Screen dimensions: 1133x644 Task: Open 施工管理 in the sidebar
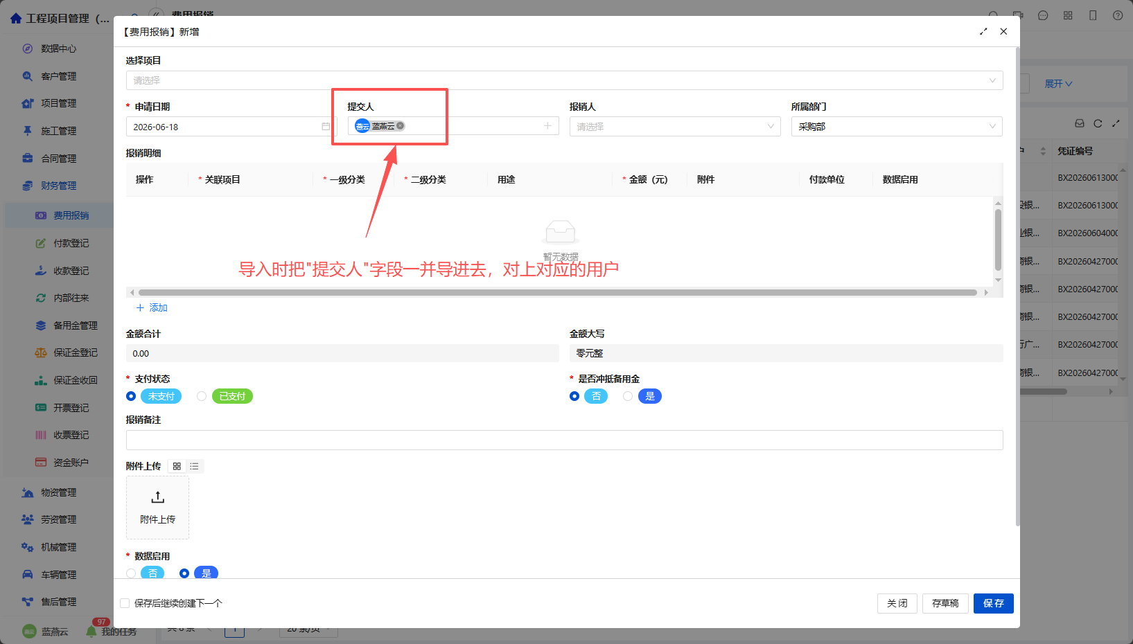coord(58,131)
